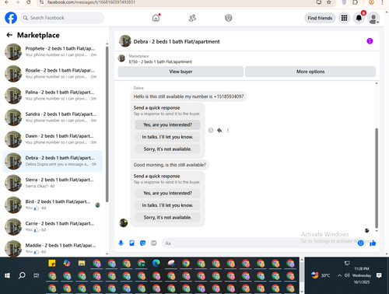Viewport: 389px width, 294px height.
Task: Open the volume control in the tray
Action: (347, 275)
